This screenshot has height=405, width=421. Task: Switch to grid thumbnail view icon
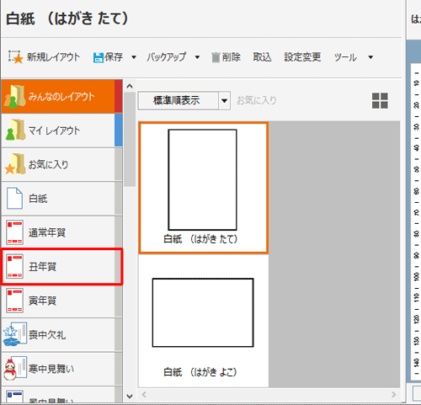[380, 100]
